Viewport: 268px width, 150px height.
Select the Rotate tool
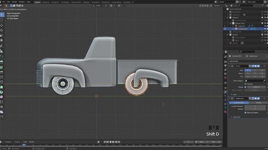tap(2, 30)
